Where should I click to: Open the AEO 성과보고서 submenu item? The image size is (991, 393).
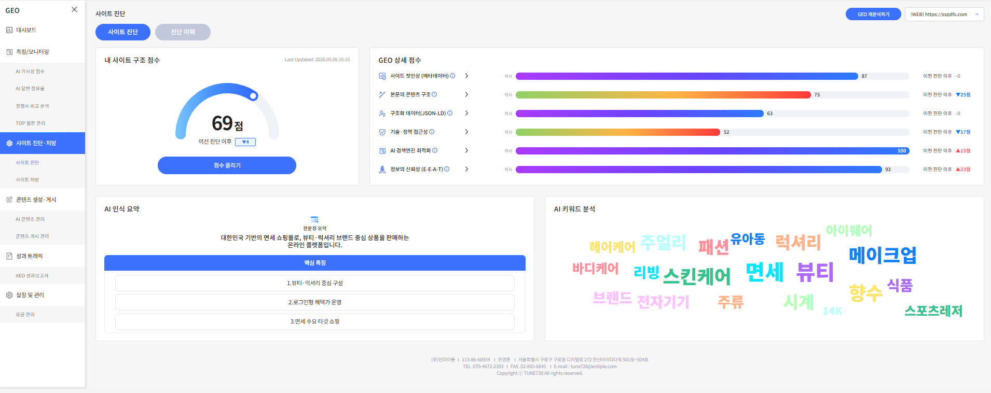(32, 276)
